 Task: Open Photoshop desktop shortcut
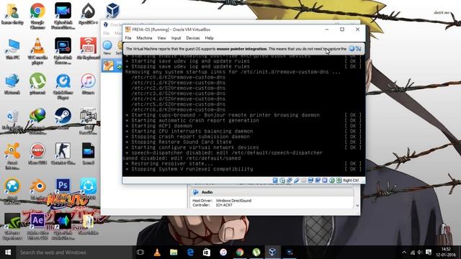[x=63, y=186]
